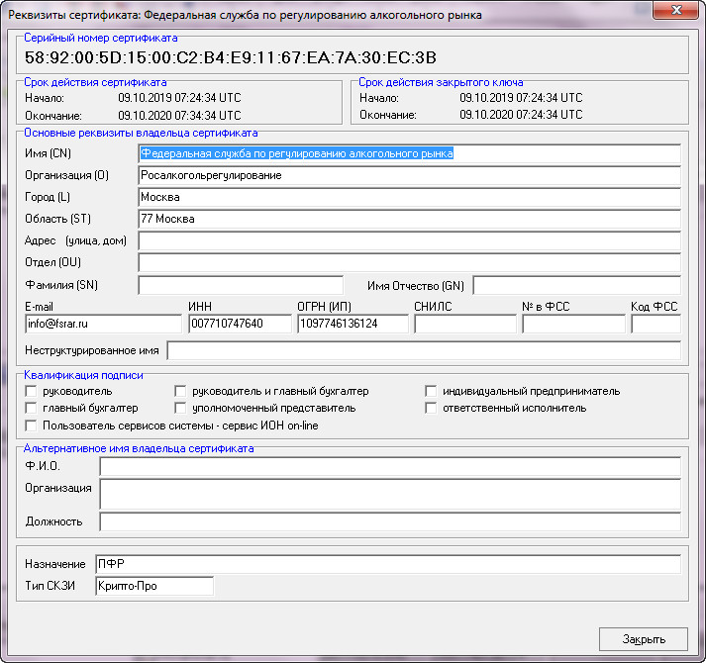Click the Область (ST) field
Image resolution: width=706 pixels, height=663 pixels.
pos(409,219)
